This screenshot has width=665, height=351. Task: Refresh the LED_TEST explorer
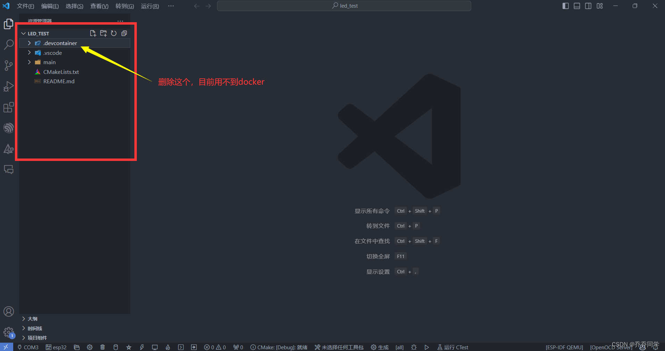tap(114, 33)
